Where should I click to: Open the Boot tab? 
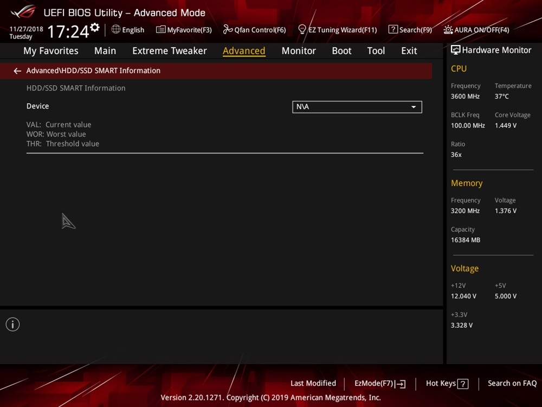341,51
